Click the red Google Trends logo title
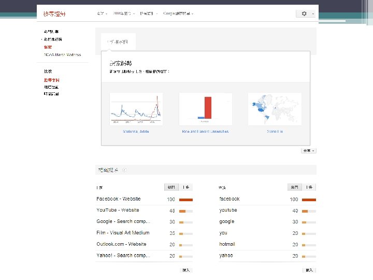 point(54,14)
